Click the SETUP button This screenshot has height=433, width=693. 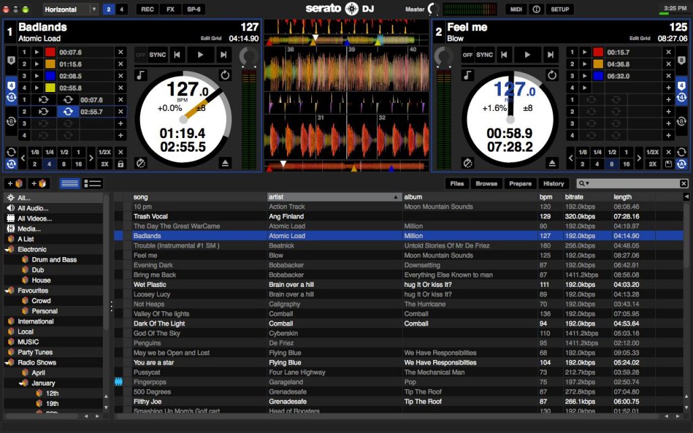pos(560,9)
